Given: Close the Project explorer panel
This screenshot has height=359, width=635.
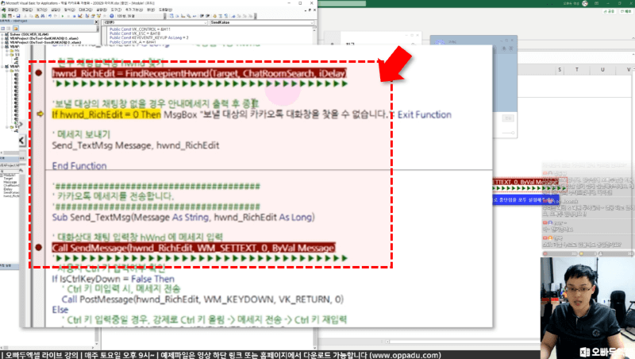Looking at the screenshot, I should (96, 22).
